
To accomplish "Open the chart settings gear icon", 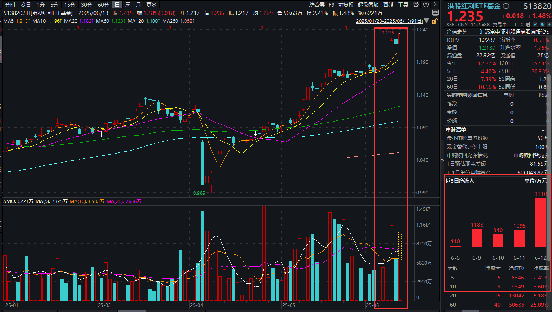I will pos(416,5).
